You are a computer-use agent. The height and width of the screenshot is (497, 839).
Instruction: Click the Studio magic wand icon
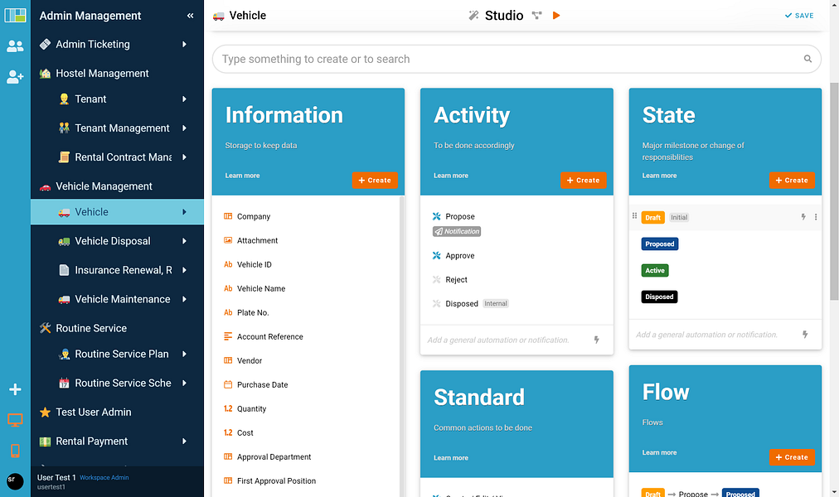473,16
